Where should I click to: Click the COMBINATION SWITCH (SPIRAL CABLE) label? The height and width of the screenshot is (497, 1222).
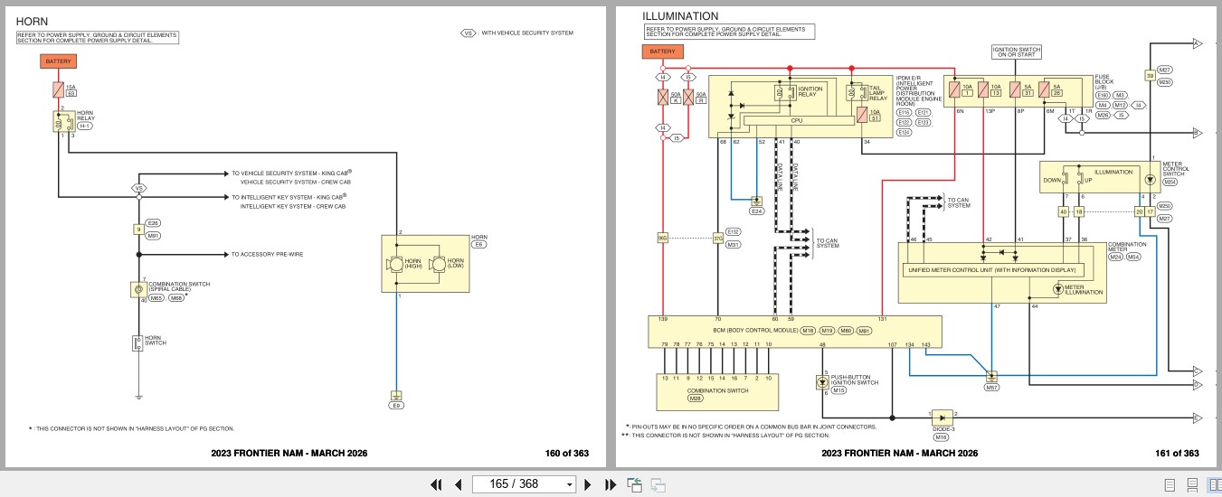pyautogui.click(x=179, y=286)
